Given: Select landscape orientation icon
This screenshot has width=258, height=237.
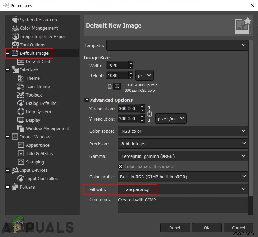Looking at the screenshot, I should (x=117, y=86).
